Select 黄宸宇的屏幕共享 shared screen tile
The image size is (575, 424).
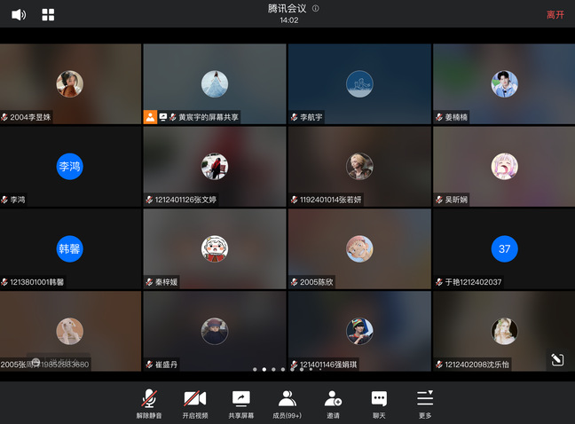[x=214, y=84]
